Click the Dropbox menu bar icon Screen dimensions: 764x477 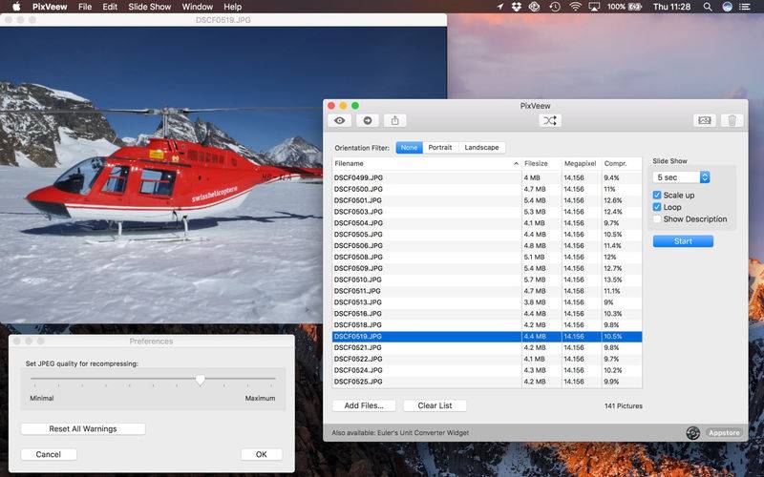click(x=517, y=7)
